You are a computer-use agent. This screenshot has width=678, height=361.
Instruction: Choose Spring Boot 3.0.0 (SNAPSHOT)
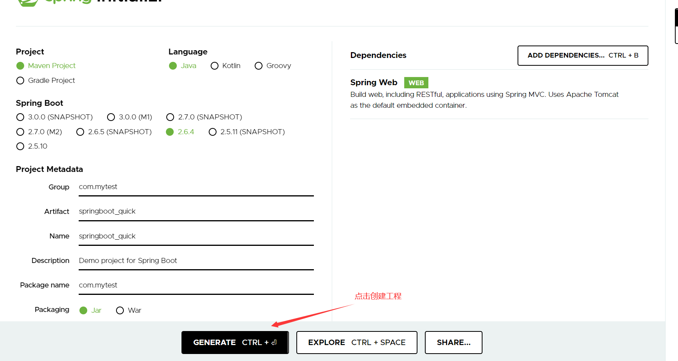coord(20,117)
